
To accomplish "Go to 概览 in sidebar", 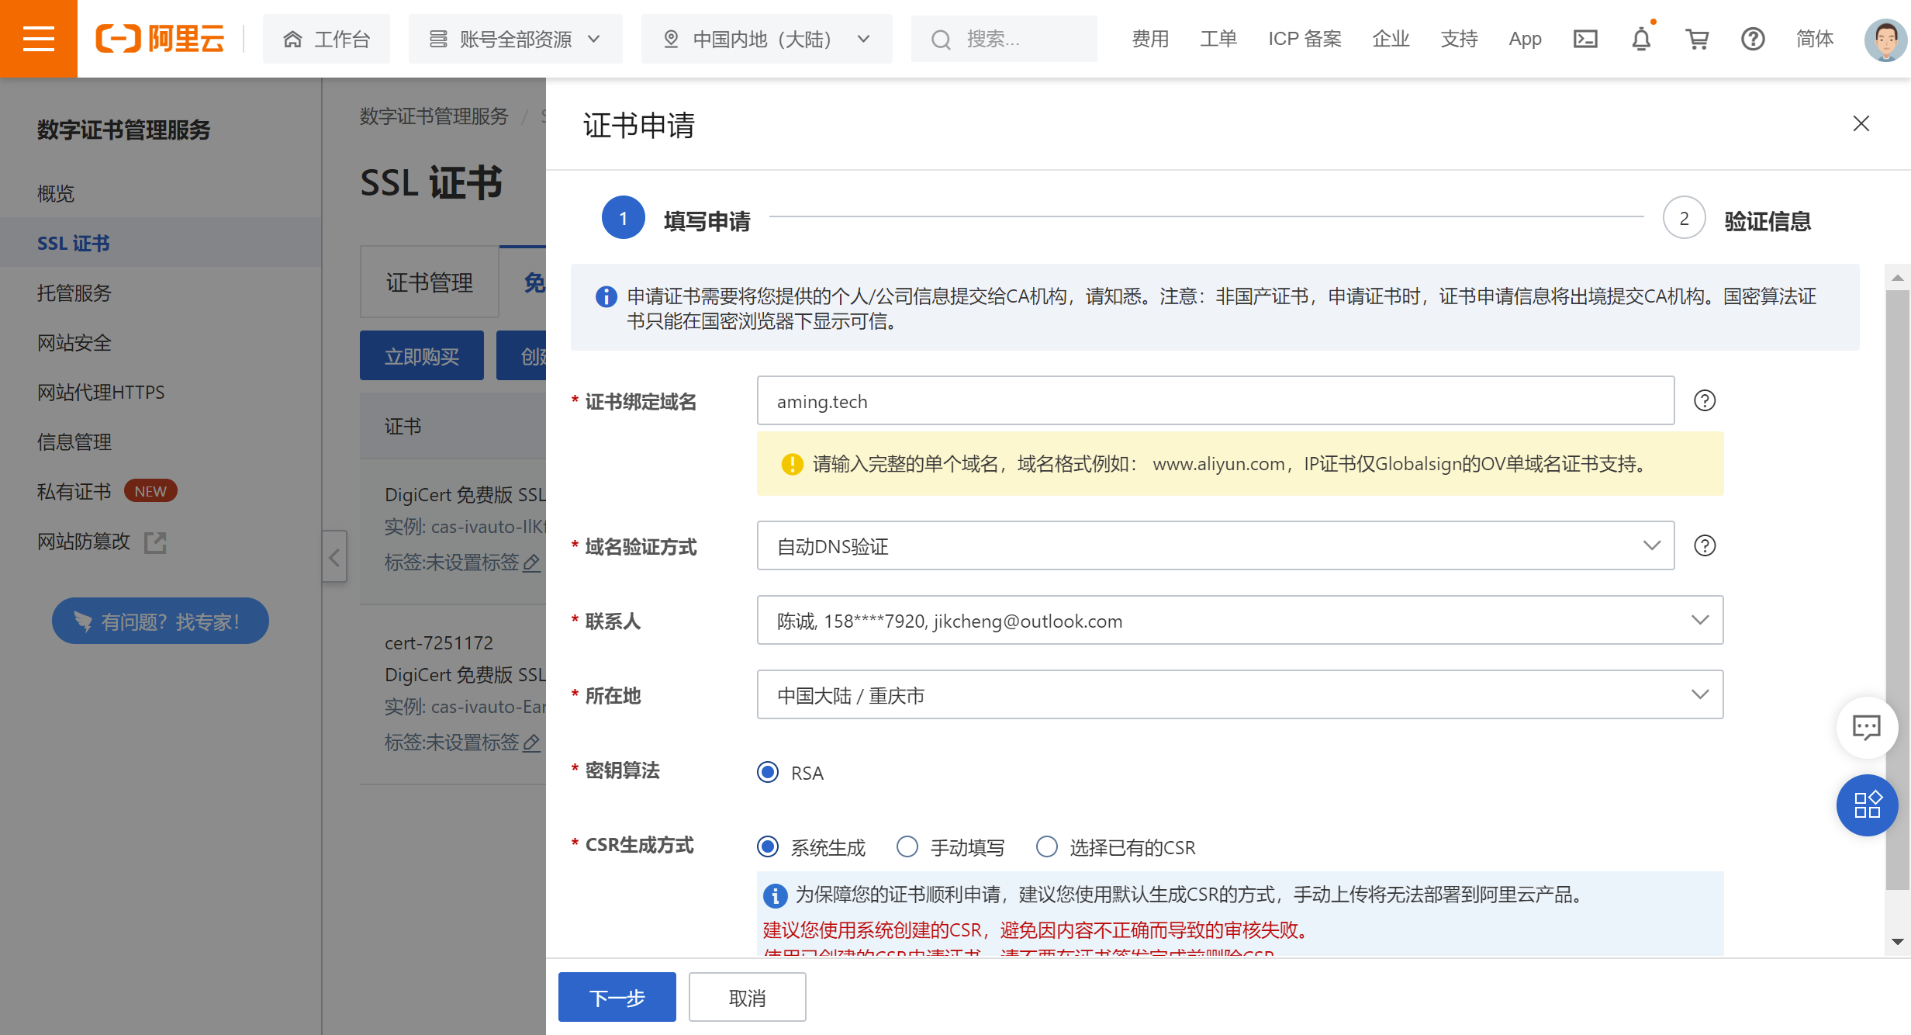I will [x=56, y=193].
